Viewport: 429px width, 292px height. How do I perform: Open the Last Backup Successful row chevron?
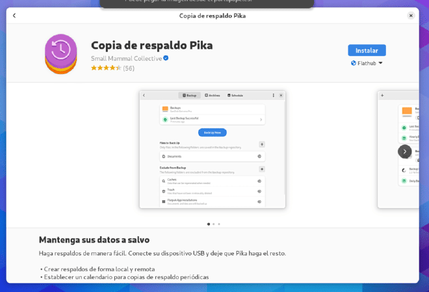click(x=261, y=120)
